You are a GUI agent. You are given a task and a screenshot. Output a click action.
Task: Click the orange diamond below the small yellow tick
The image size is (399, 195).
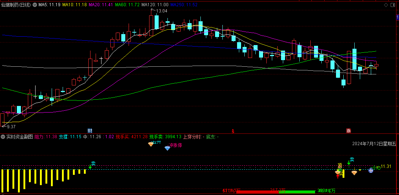(x=354, y=173)
